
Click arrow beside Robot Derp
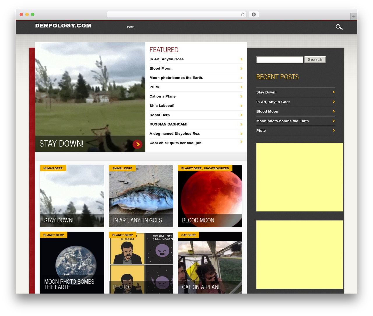241,115
